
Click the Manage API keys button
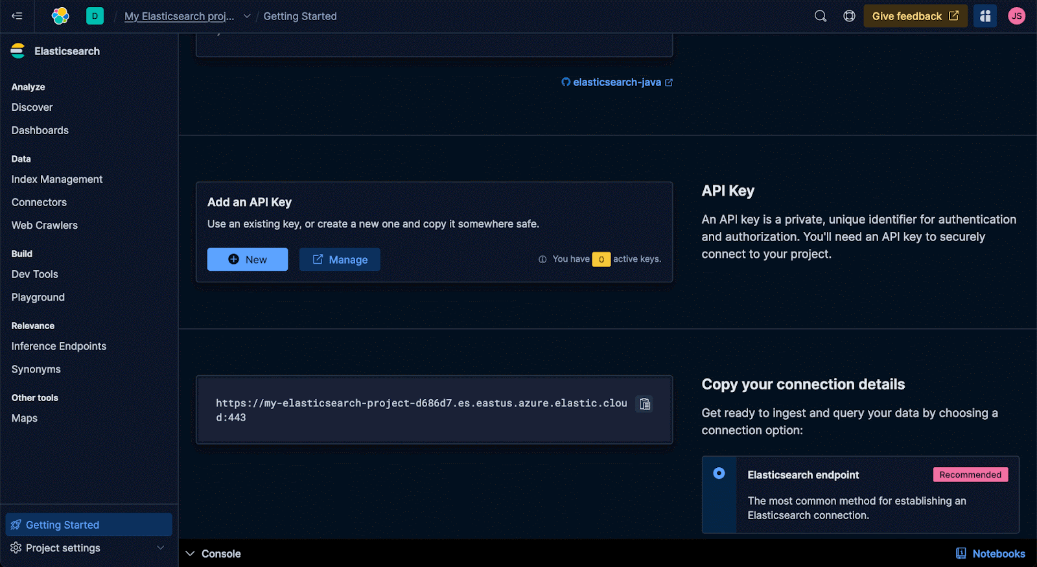pos(340,260)
